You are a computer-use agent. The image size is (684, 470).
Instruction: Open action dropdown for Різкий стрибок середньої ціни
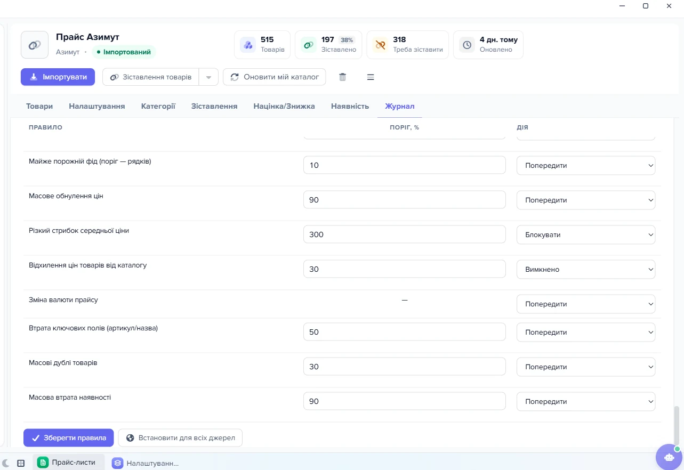coord(586,234)
